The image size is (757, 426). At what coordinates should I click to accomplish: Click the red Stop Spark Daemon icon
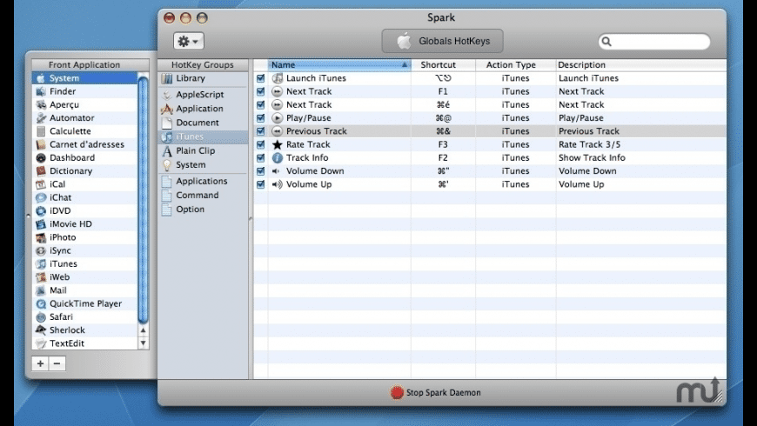pos(397,393)
